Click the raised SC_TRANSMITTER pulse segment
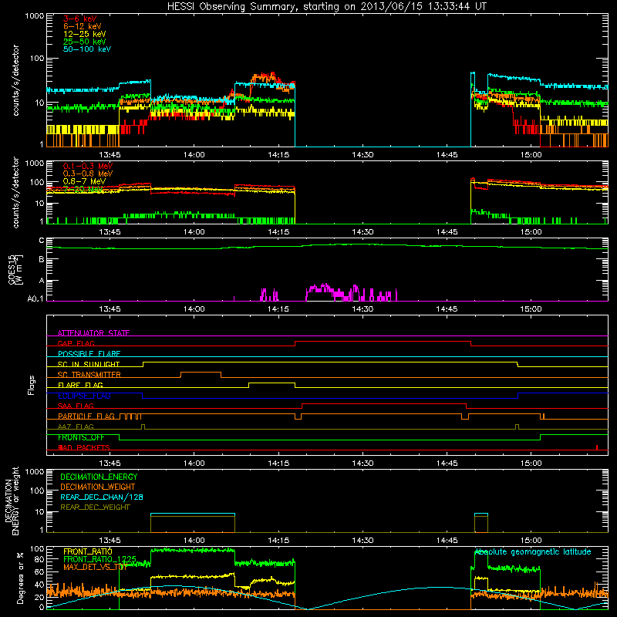The height and width of the screenshot is (617, 617). pyautogui.click(x=201, y=373)
